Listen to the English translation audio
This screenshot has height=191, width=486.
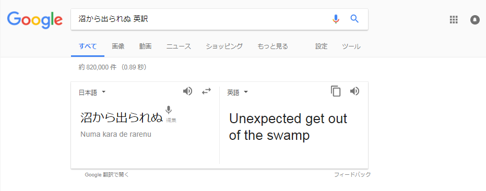(x=354, y=91)
